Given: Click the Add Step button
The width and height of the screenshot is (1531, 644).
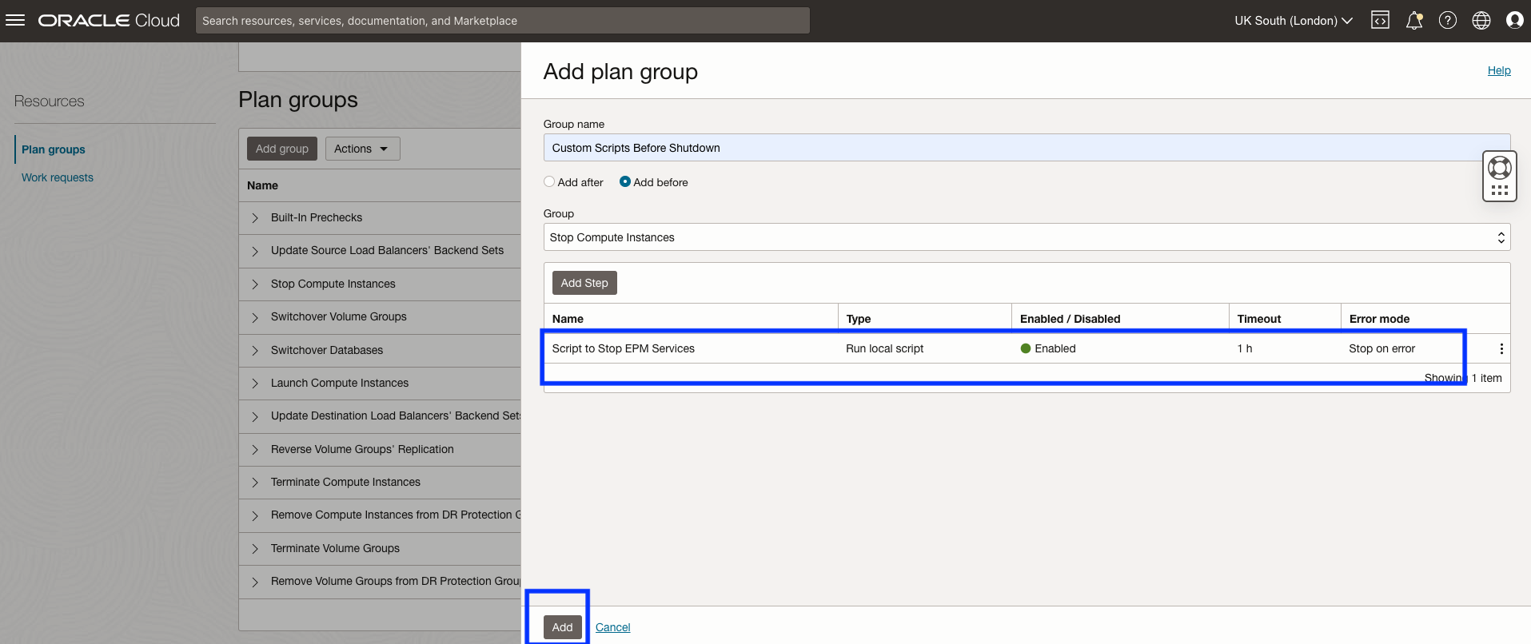Looking at the screenshot, I should click(584, 283).
